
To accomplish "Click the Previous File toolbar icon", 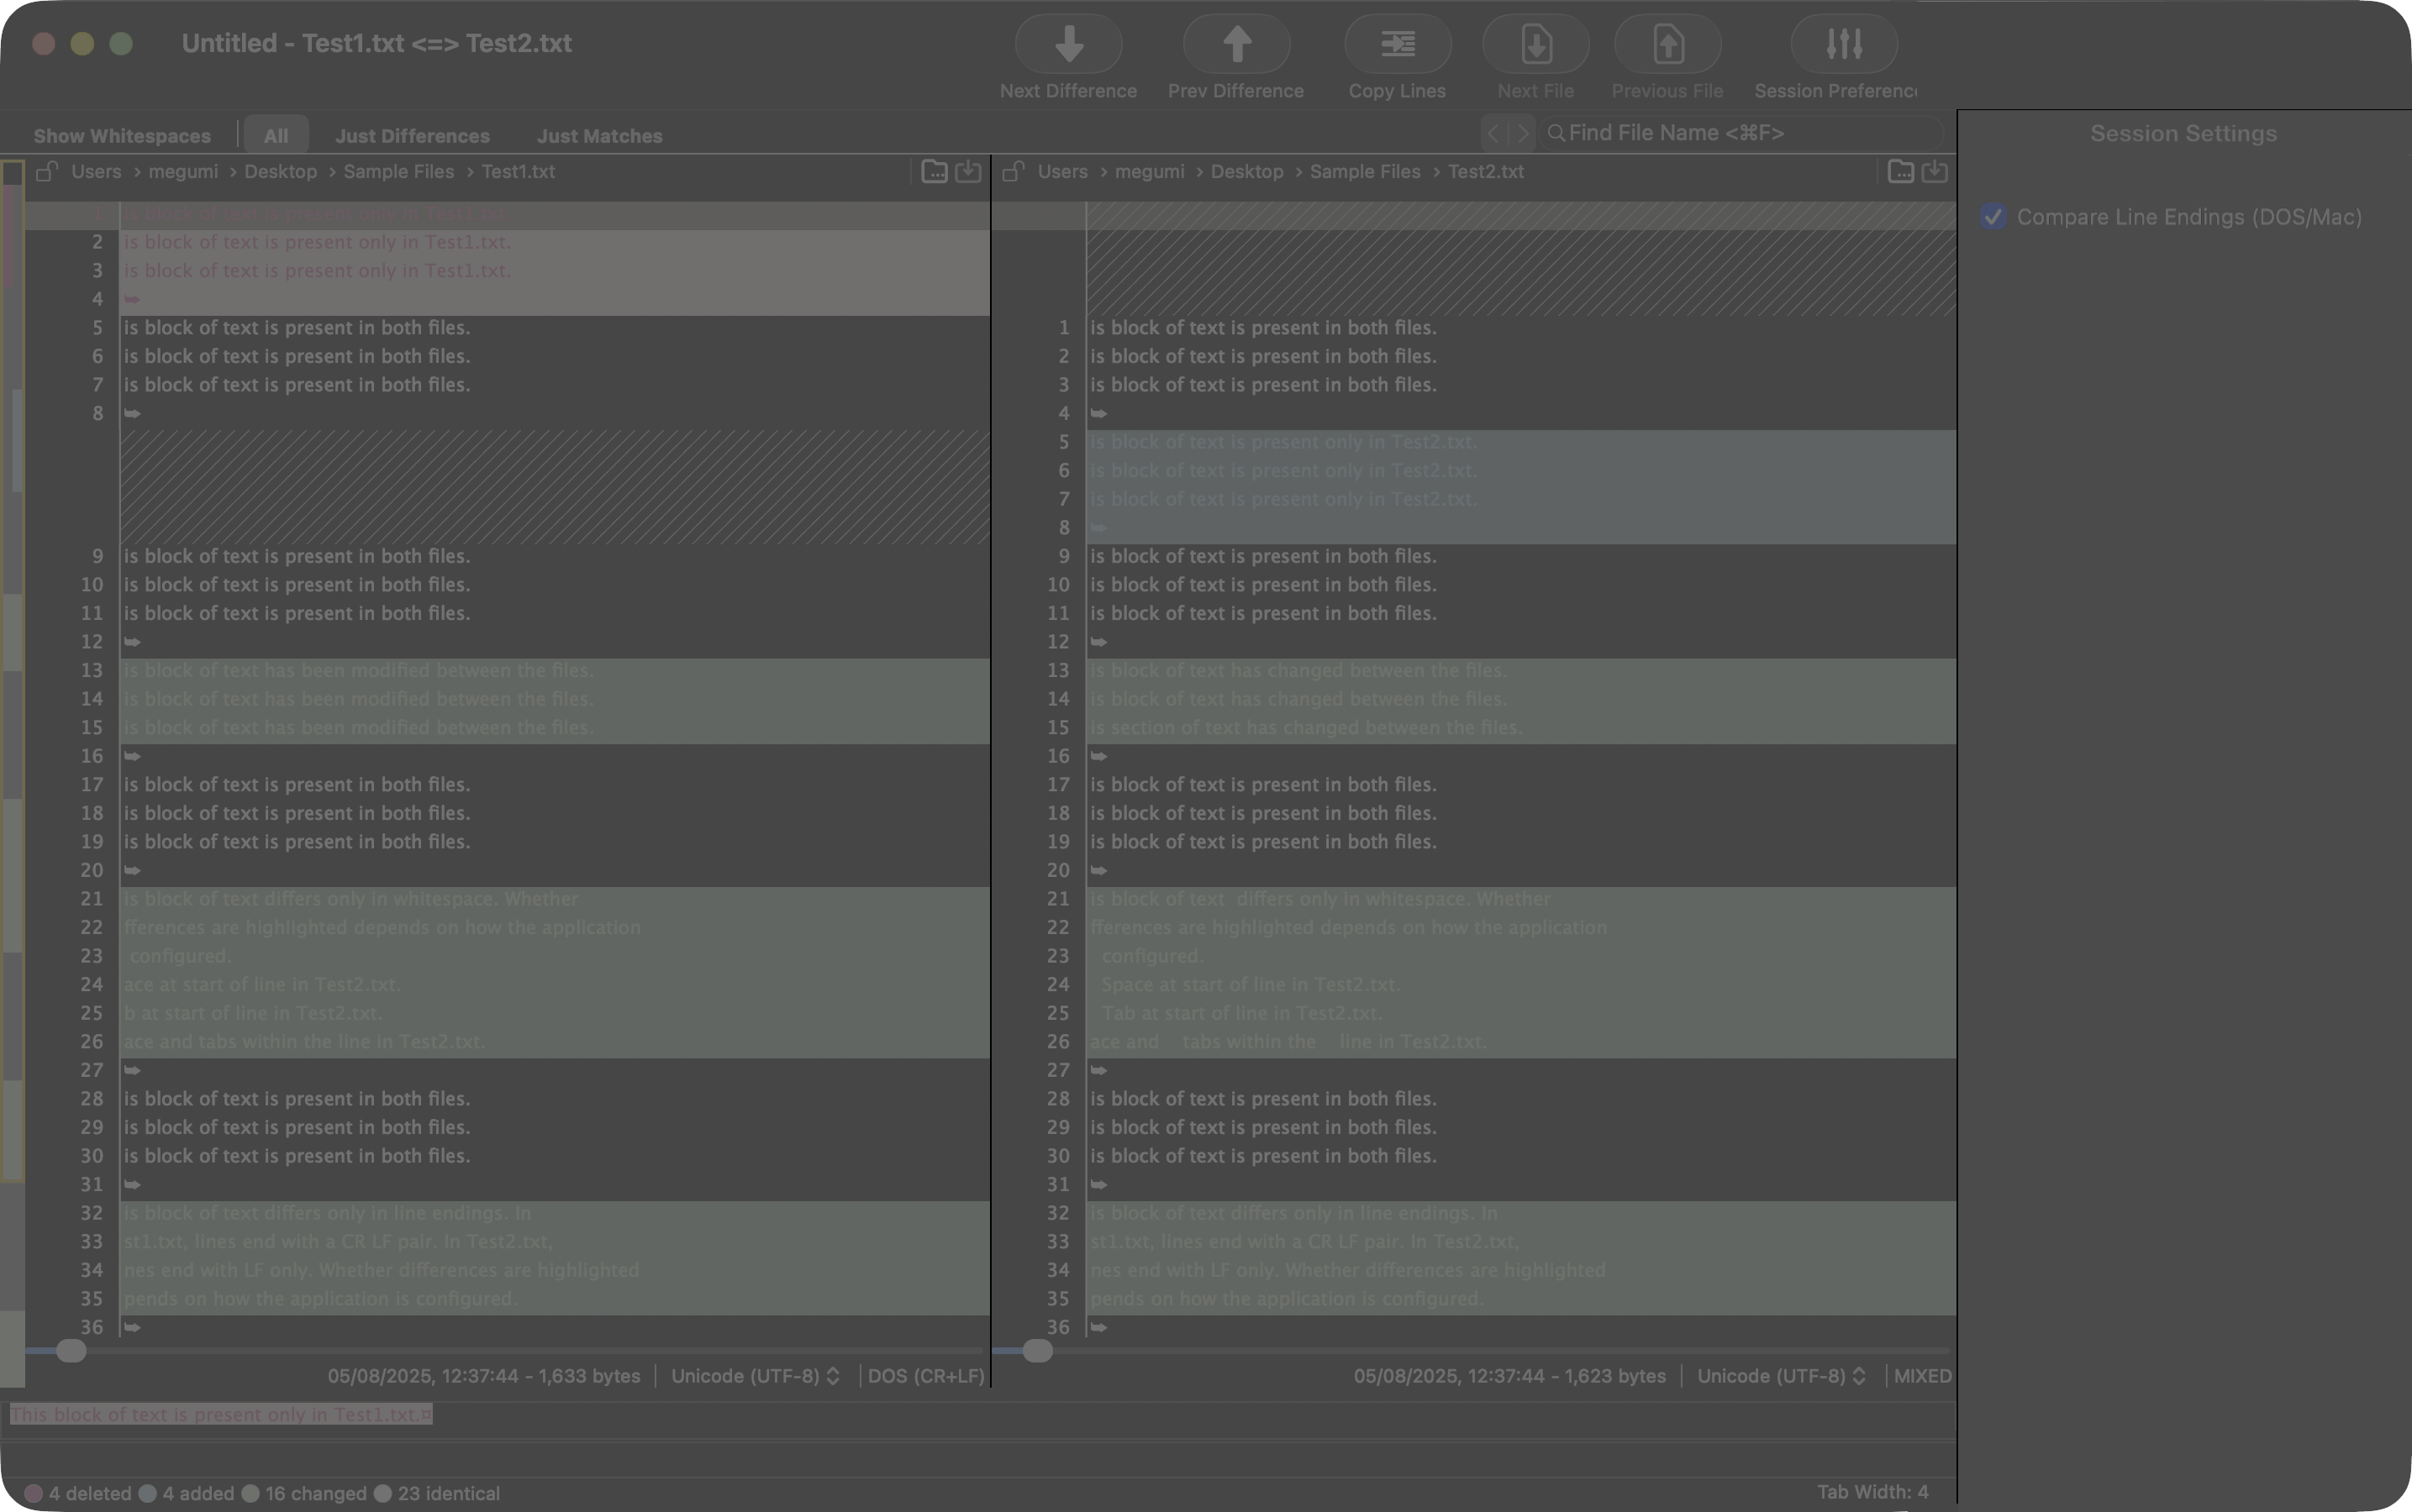I will tap(1667, 44).
